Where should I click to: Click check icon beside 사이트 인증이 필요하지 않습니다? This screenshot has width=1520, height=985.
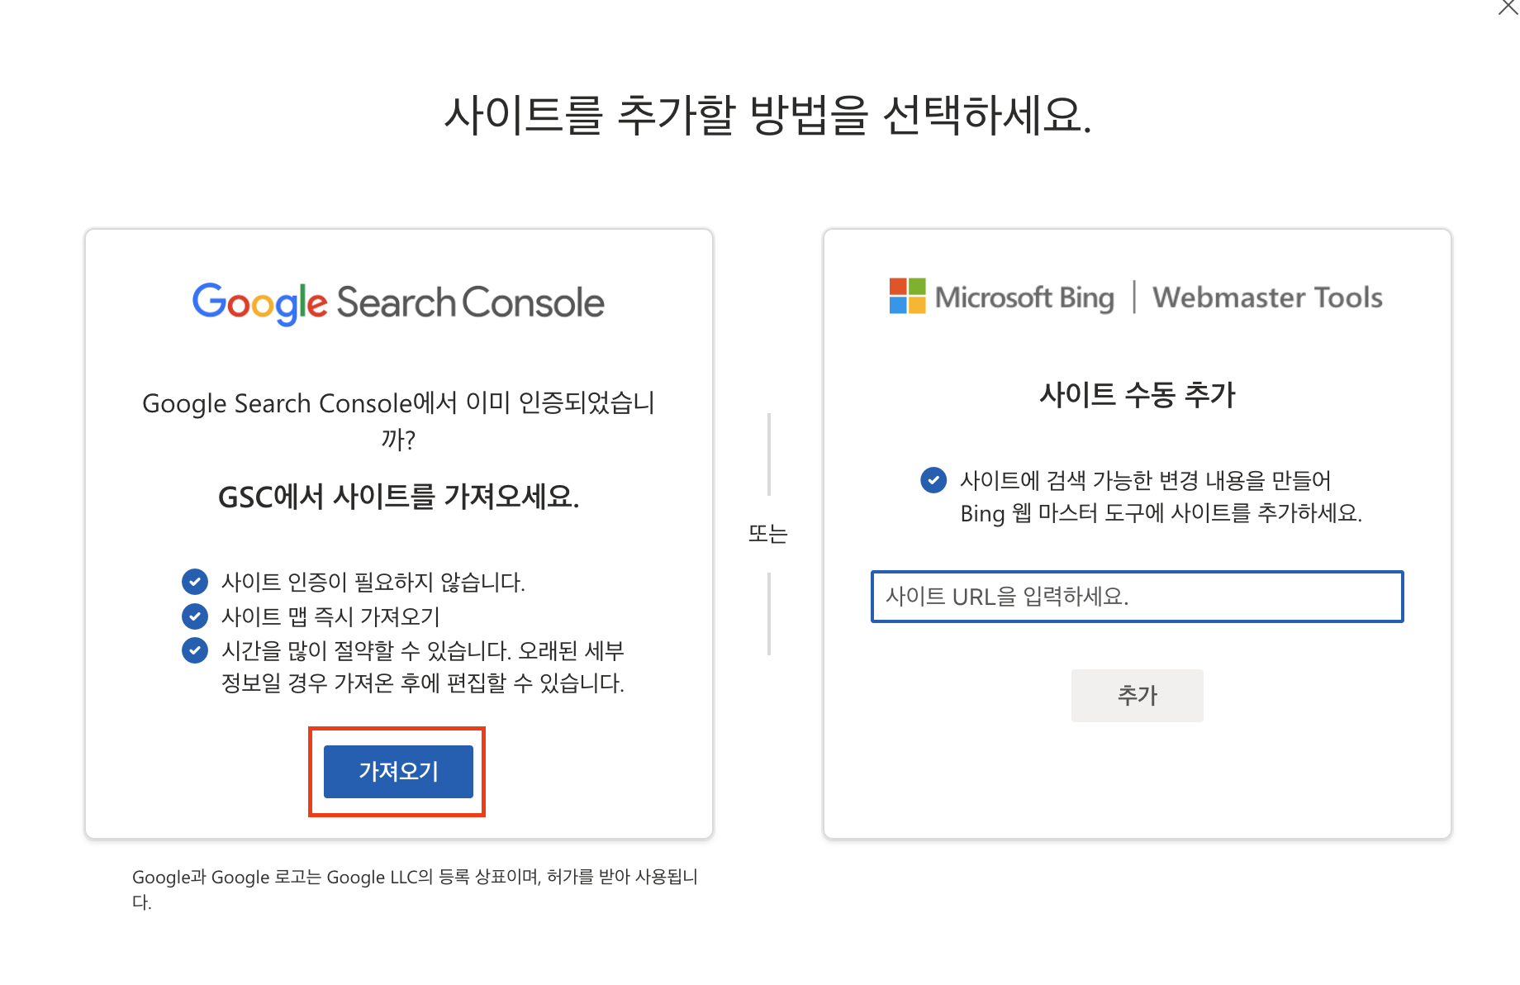[x=195, y=582]
